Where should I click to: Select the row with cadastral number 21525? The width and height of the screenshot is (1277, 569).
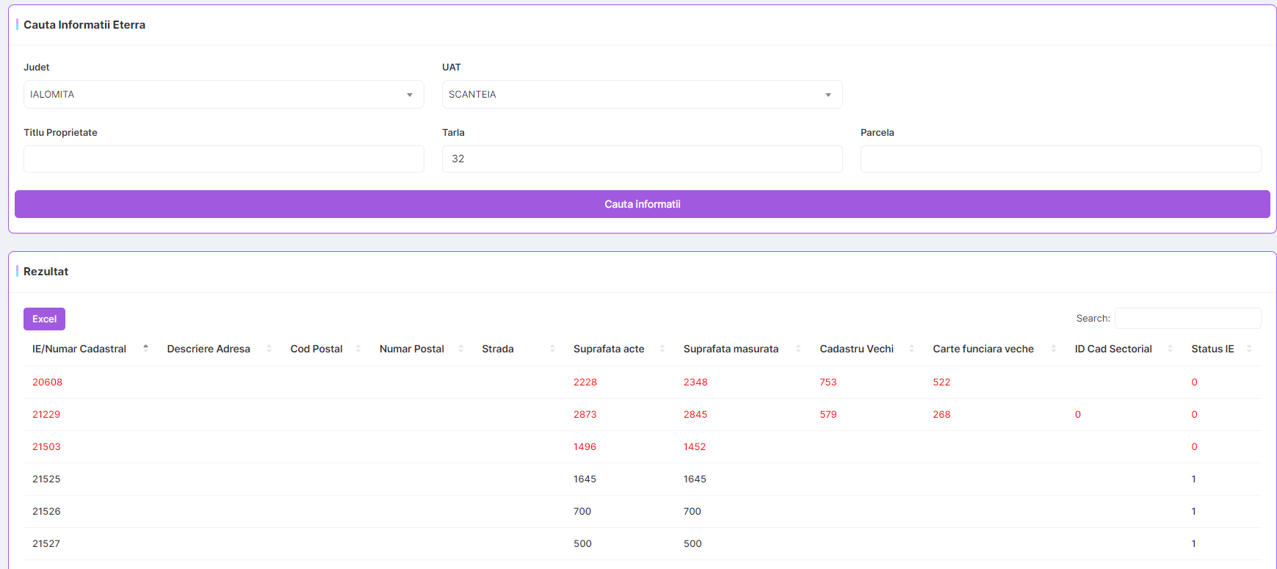coord(46,479)
